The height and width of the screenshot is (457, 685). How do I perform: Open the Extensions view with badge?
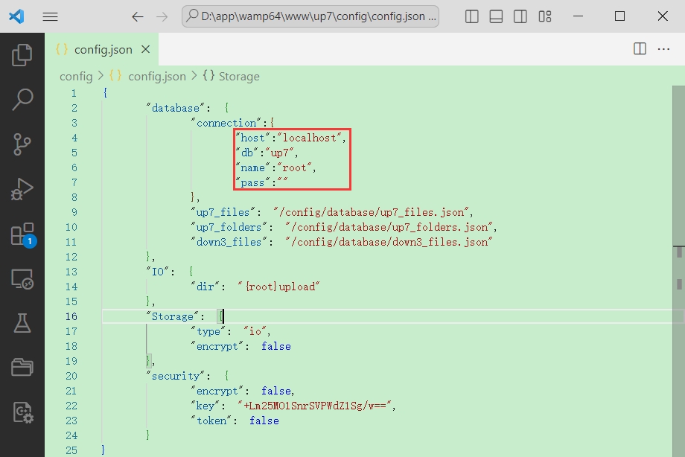(23, 235)
